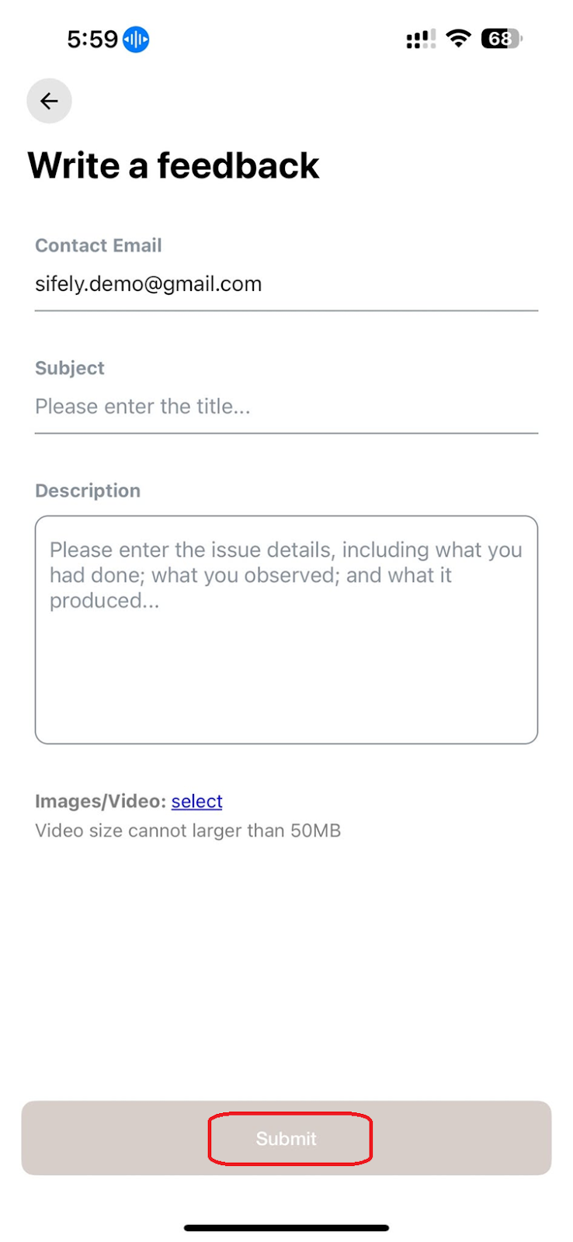Tap the left edge of Submit bar

pyautogui.click(x=47, y=1138)
